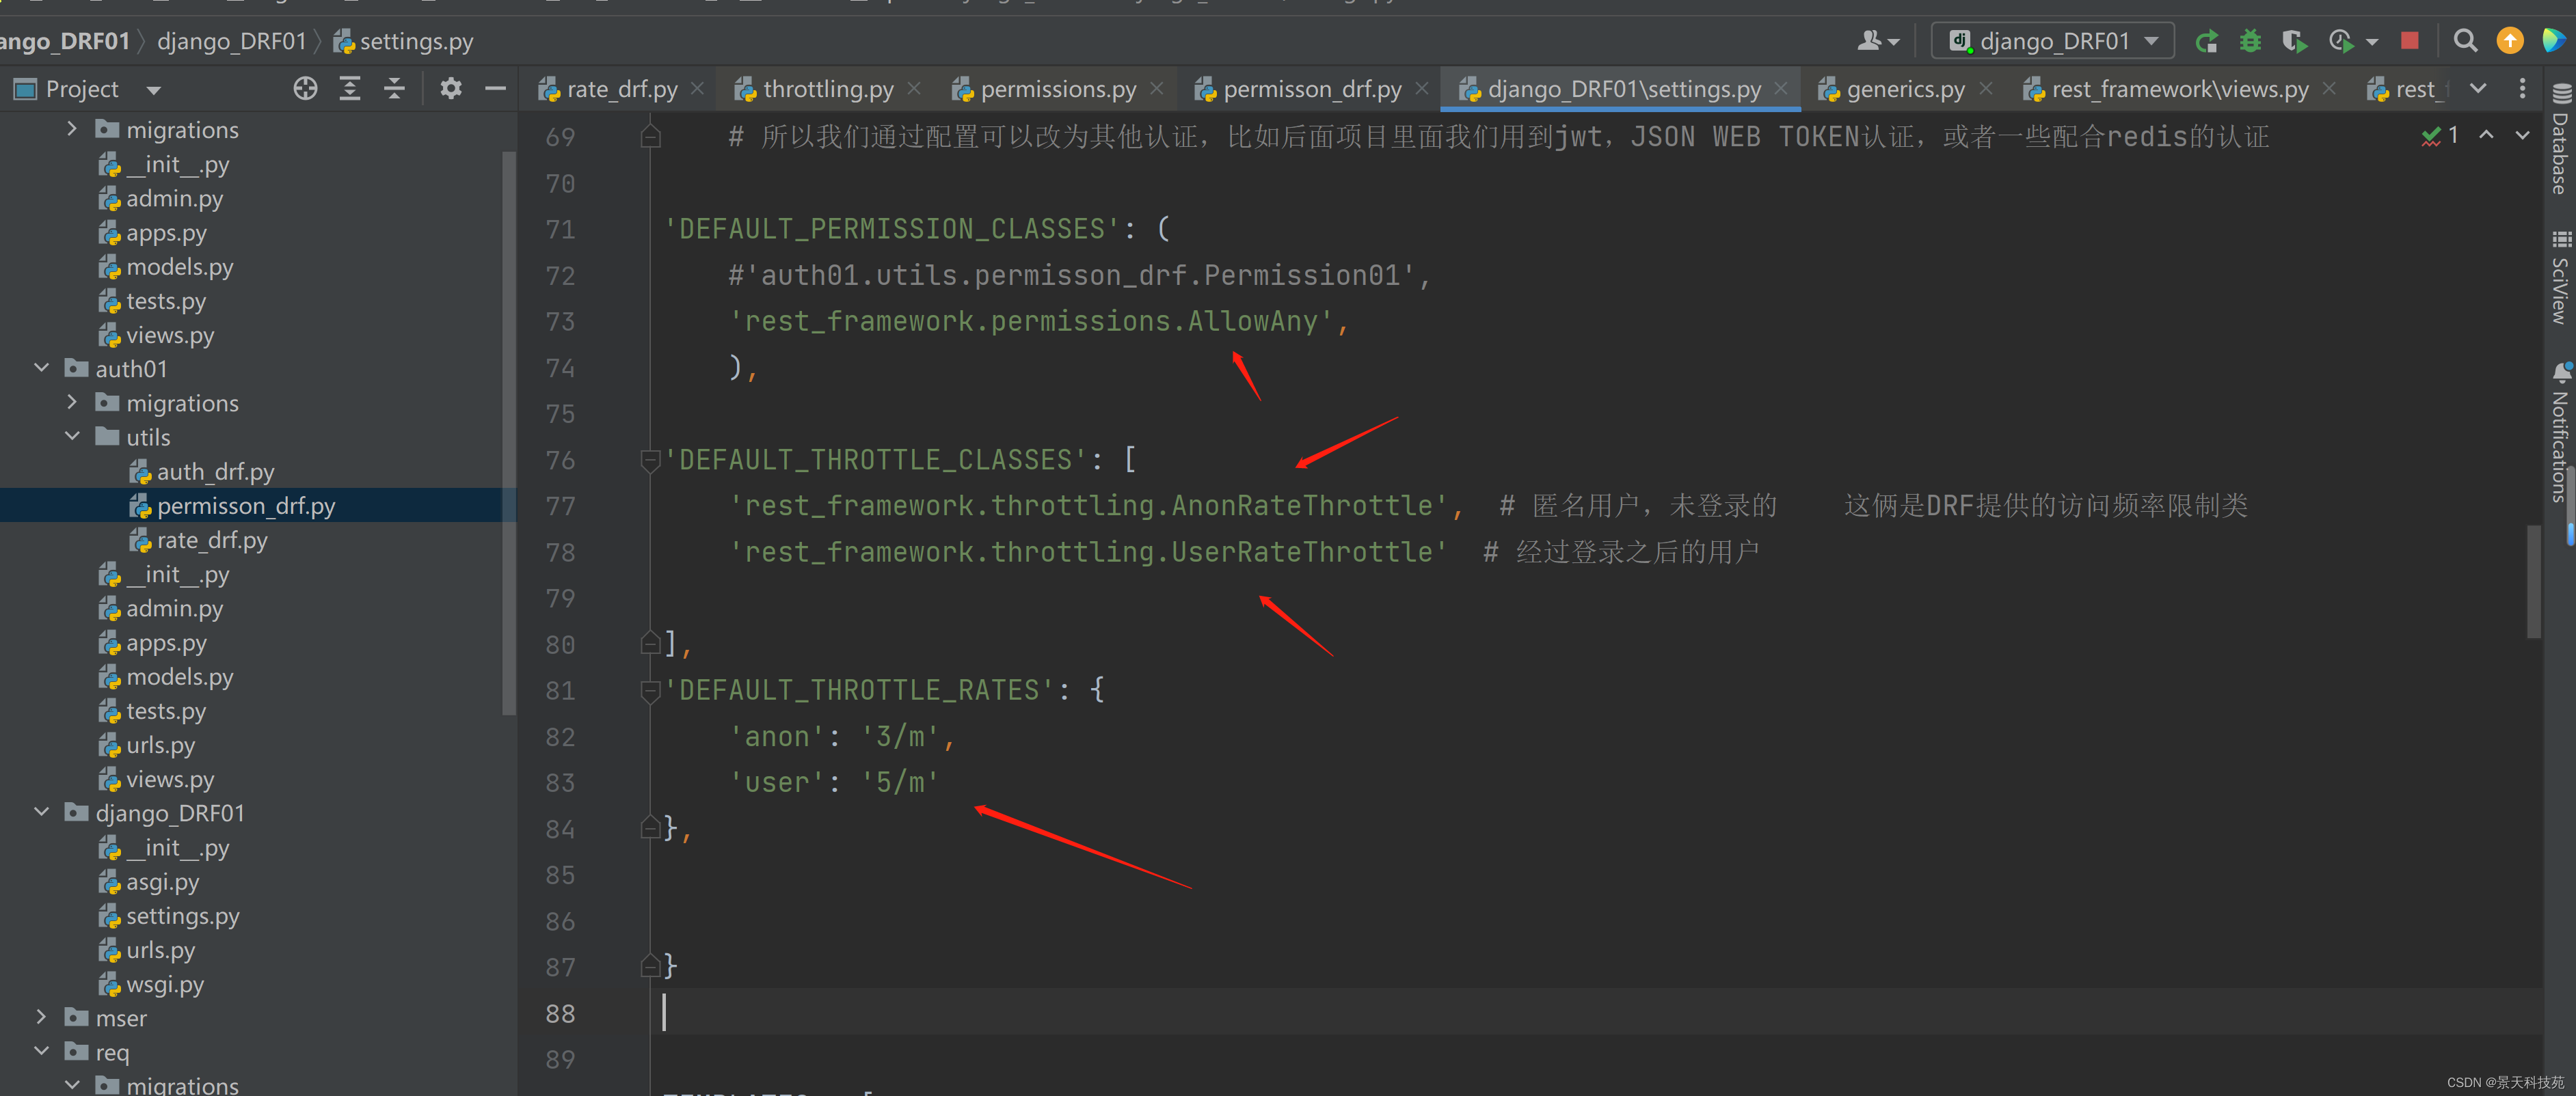This screenshot has height=1096, width=2576.
Task: Rerun django_DRF01 configuration
Action: 2207,41
